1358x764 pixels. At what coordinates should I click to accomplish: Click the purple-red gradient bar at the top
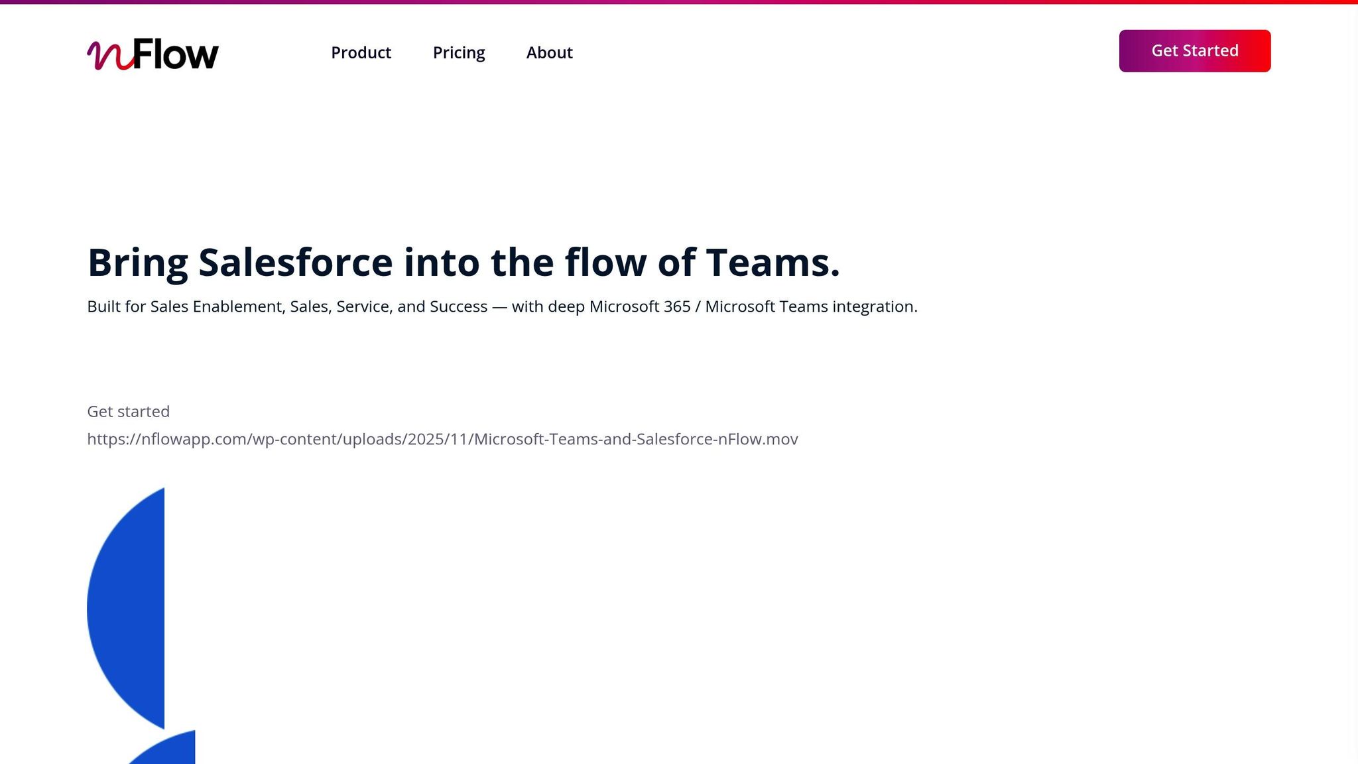(x=679, y=2)
